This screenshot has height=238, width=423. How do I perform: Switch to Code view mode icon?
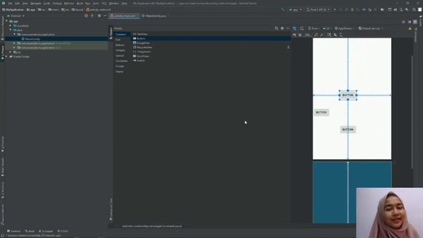[x=404, y=22]
